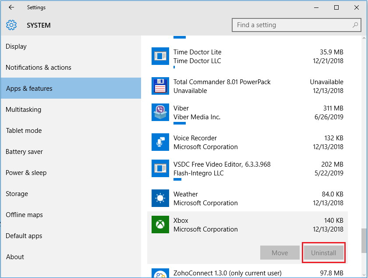368x278 pixels.
Task: Click the Time Doctor Lite app icon
Action: pos(160,56)
